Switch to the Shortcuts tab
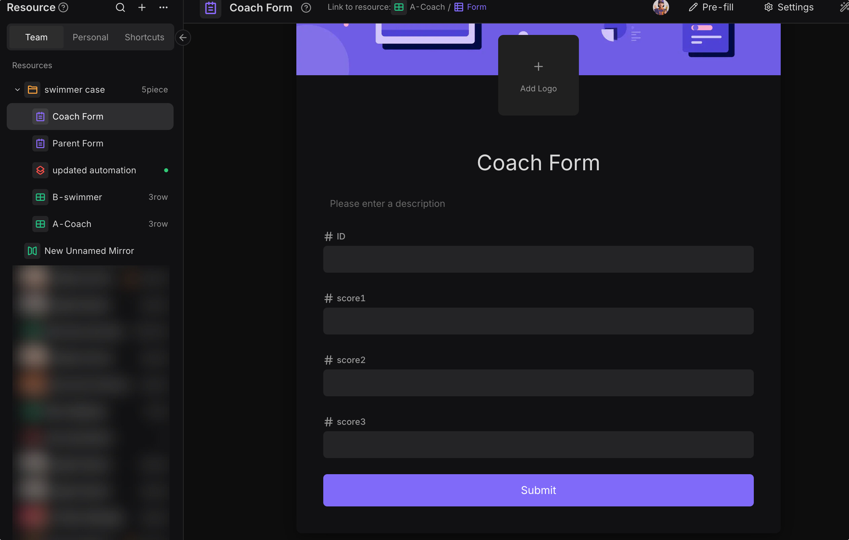 144,37
